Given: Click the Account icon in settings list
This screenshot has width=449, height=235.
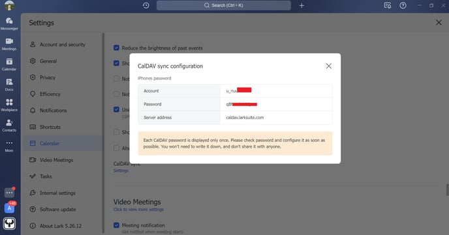Looking at the screenshot, I should 33,44.
